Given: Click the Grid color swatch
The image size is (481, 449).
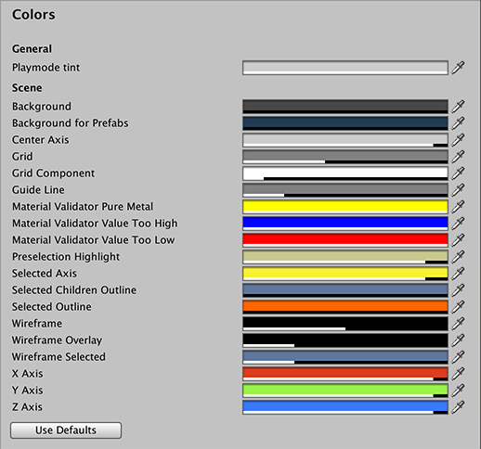Looking at the screenshot, I should (345, 157).
